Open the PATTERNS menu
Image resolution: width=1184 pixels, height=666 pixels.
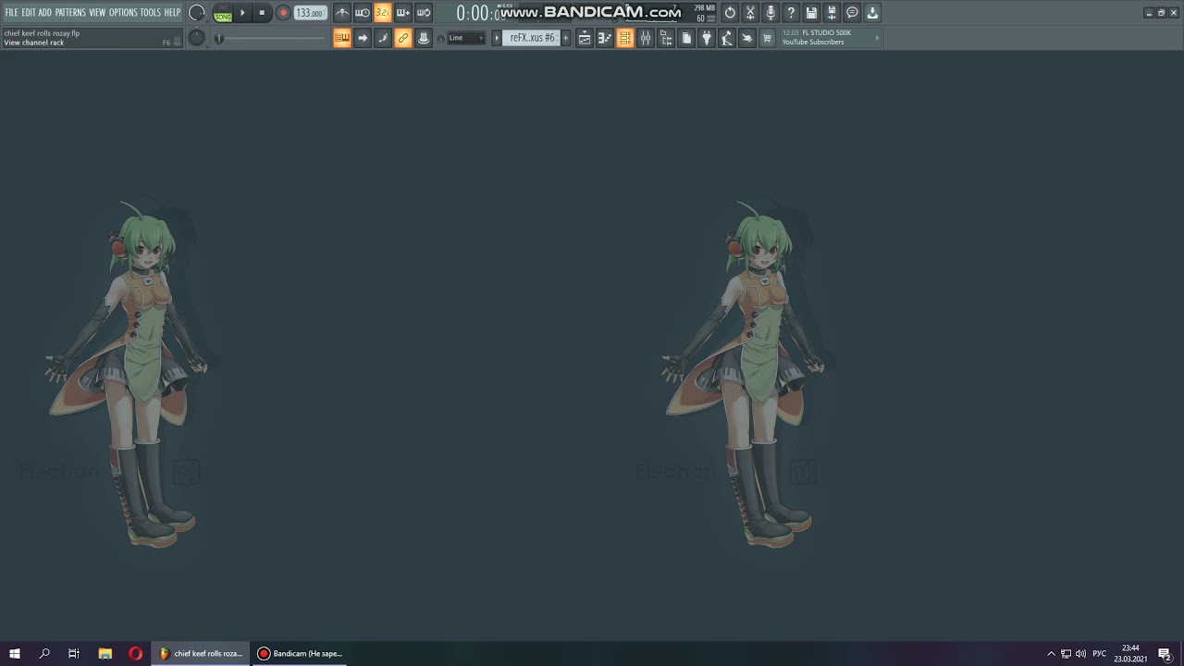[x=70, y=13]
